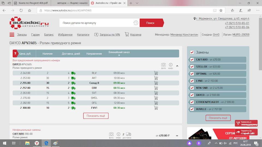Screen dimensions: 262x147
Task: Open the browser tab list chevron
Action: click(137, 3)
